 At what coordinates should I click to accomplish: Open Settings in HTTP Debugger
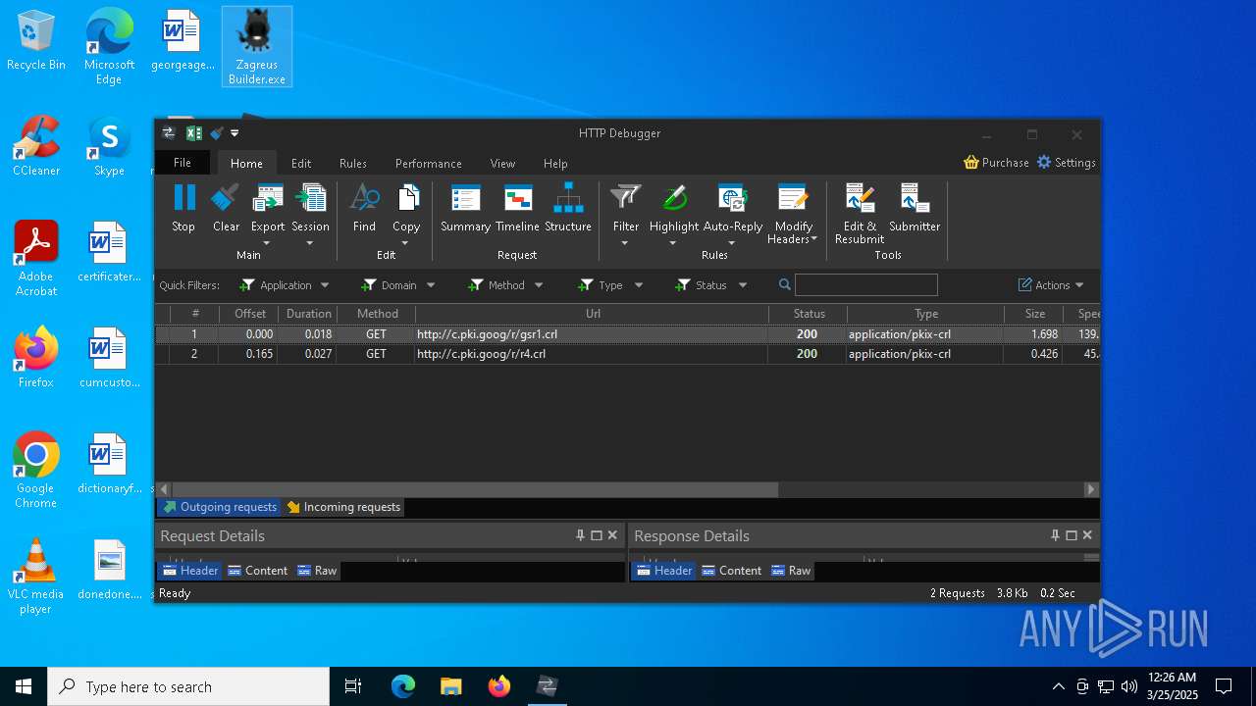(1067, 163)
